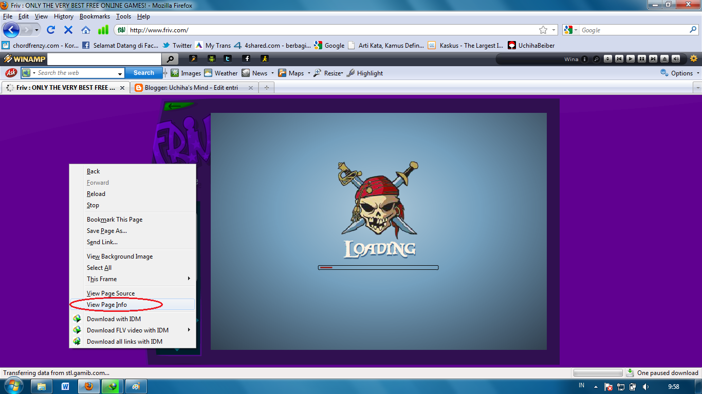Open the History menu
This screenshot has width=702, height=394.
point(64,16)
